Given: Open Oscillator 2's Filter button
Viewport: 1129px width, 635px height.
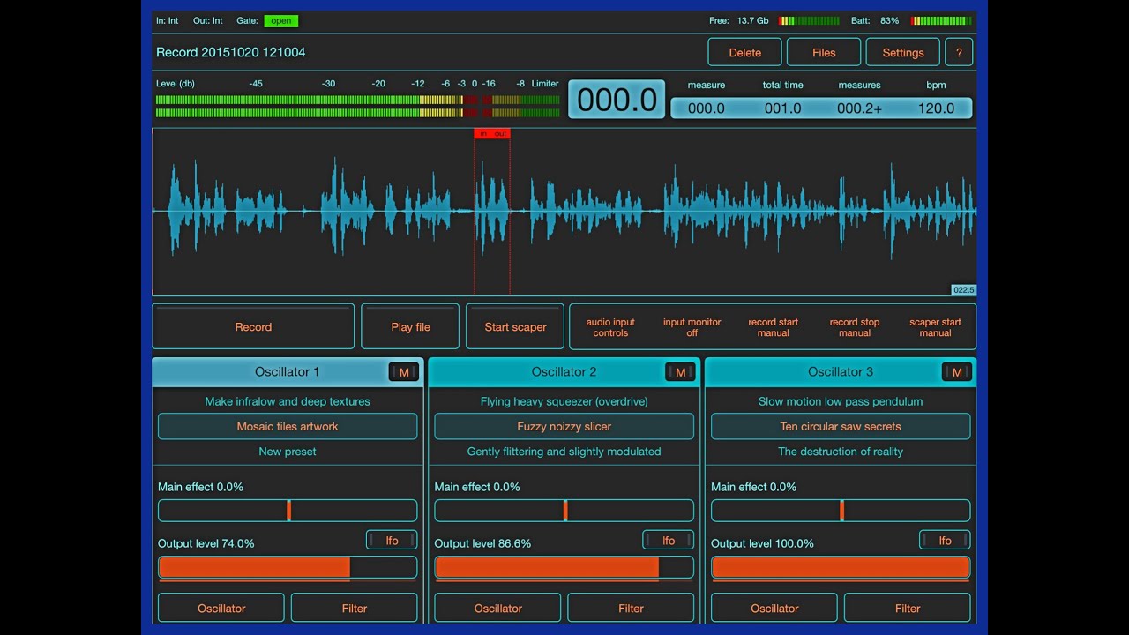Looking at the screenshot, I should [x=631, y=608].
